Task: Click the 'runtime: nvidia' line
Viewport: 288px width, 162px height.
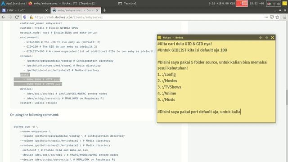Action: [49, 28]
